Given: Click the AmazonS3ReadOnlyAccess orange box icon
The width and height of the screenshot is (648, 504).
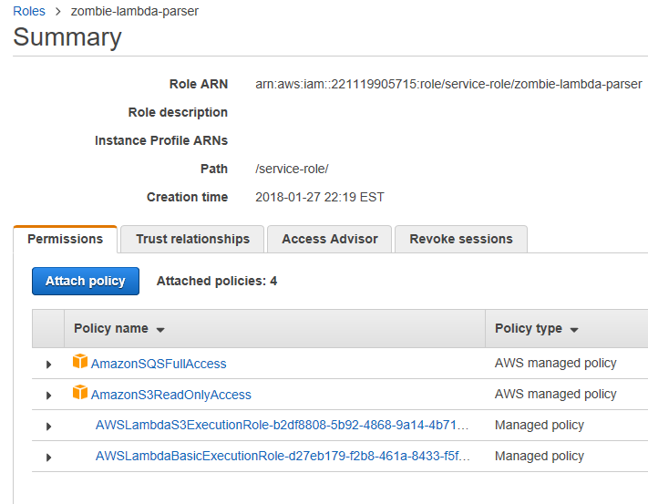Looking at the screenshot, I should click(80, 394).
